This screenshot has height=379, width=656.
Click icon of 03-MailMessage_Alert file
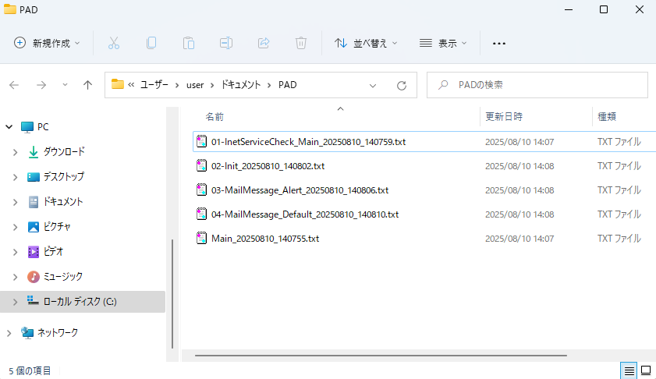click(201, 190)
